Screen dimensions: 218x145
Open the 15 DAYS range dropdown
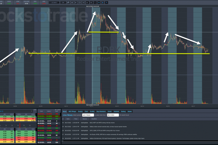tap(54, 3)
